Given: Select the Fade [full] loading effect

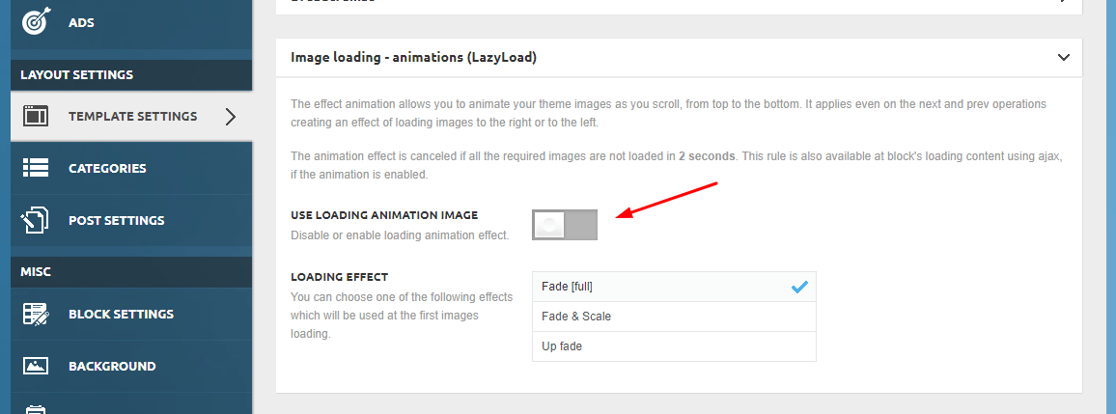Looking at the screenshot, I should [674, 287].
